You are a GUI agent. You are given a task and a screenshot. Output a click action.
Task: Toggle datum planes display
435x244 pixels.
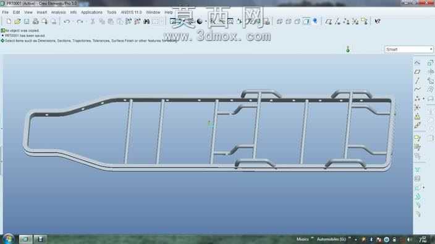pos(329,22)
